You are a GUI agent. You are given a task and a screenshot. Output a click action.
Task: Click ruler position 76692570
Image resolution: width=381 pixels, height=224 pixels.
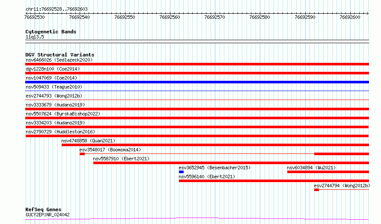pos(215,17)
